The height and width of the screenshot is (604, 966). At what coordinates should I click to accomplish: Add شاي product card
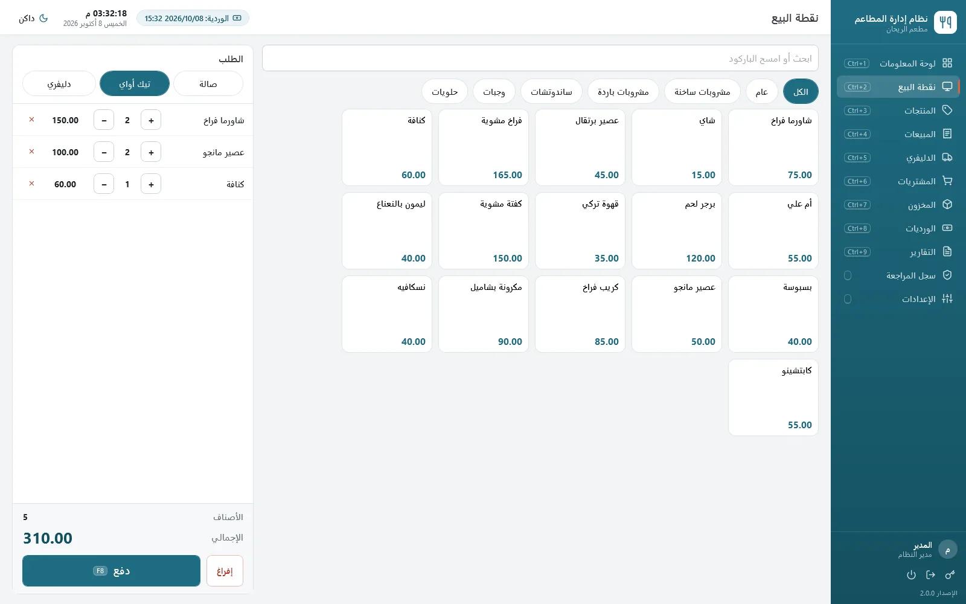677,147
